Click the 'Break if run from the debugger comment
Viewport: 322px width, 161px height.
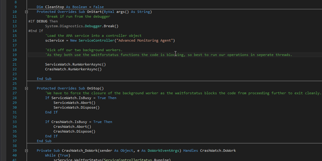coord(78,16)
